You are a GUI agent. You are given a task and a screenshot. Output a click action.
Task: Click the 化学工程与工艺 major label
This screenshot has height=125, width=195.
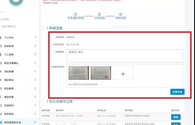click(9, 26)
